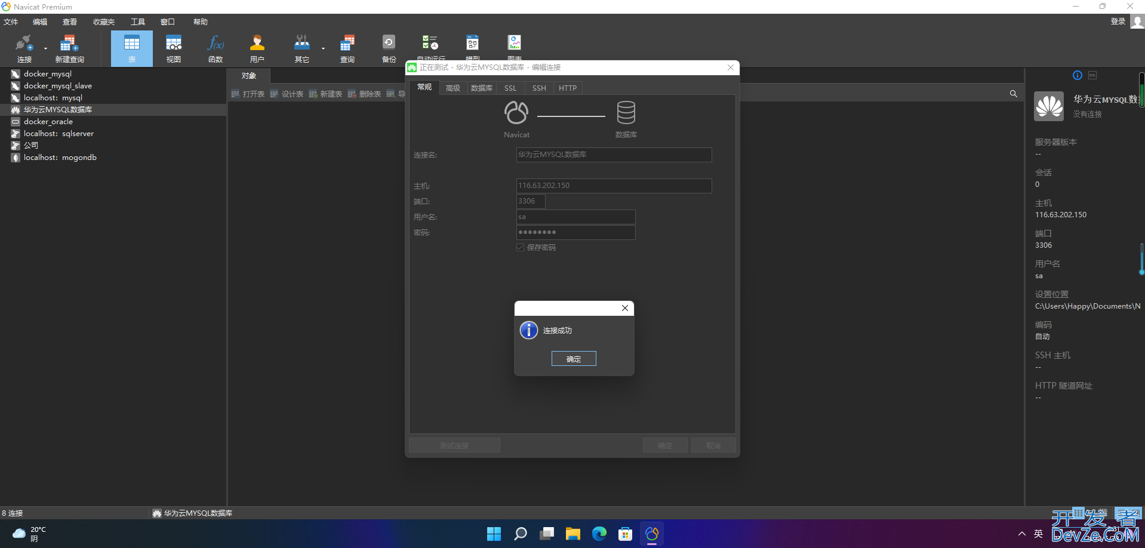Click the 登录 link
Screen dimensions: 1145x548
coord(1118,21)
